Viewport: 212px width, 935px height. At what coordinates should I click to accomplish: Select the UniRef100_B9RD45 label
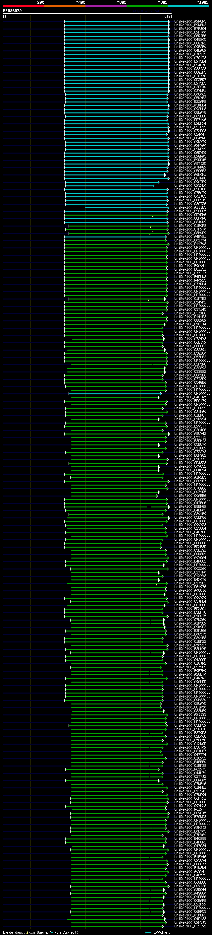190,160
